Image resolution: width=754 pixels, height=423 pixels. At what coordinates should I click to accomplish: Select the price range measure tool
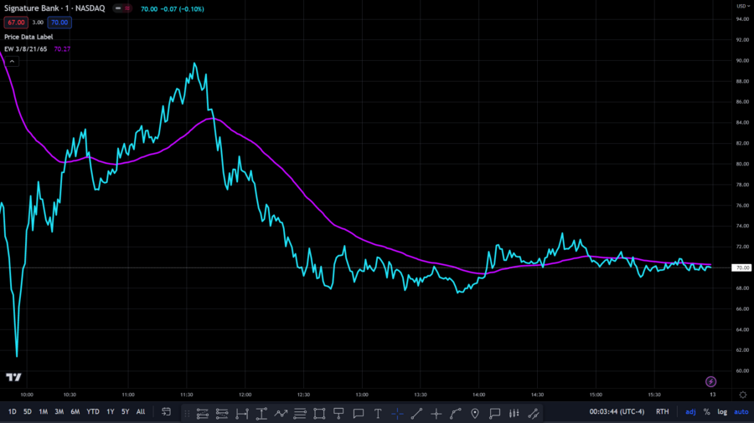tap(261, 414)
